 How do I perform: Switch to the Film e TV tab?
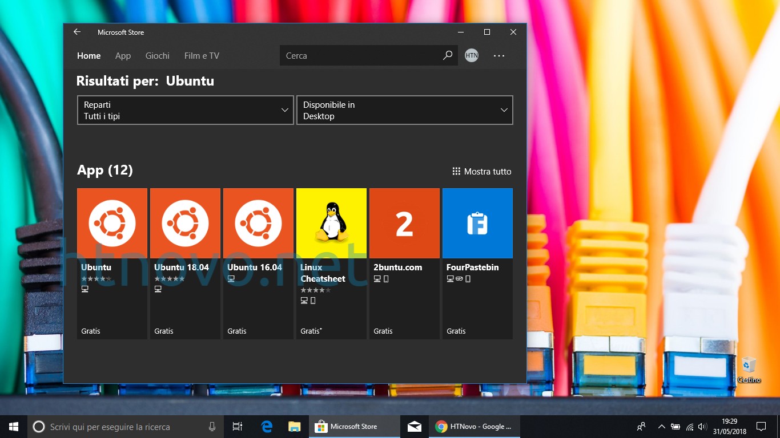202,56
